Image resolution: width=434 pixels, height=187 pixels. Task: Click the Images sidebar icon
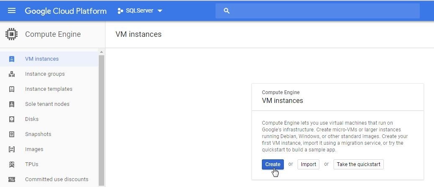point(12,149)
